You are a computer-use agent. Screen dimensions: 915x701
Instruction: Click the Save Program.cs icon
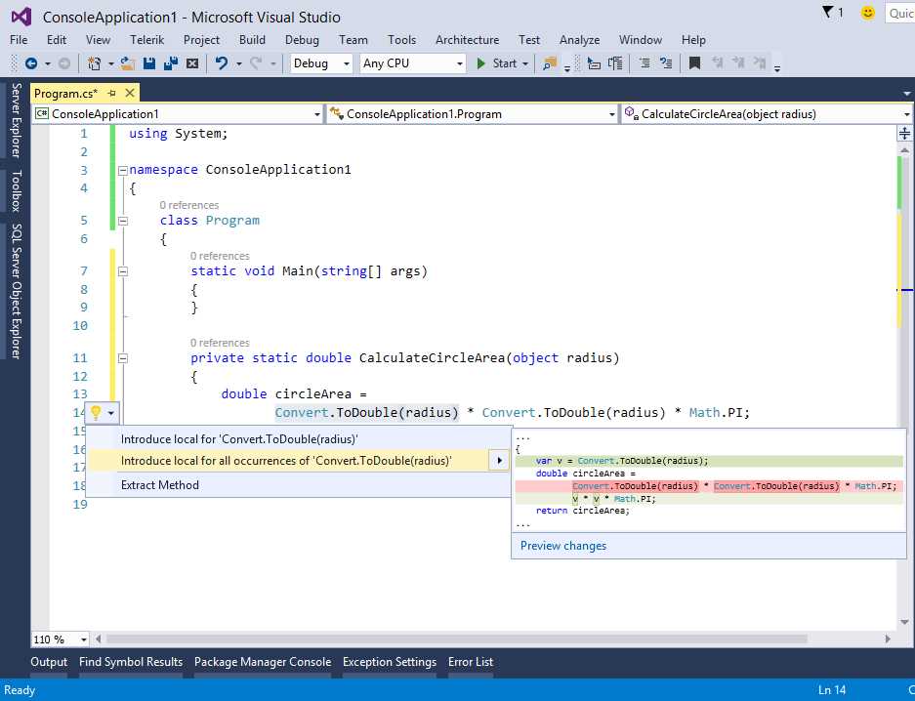pos(147,64)
